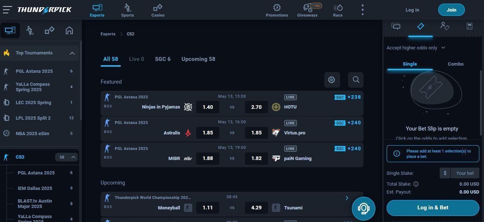This screenshot has height=222, width=484.
Task: Open the Promotions badge icon
Action: [277, 8]
